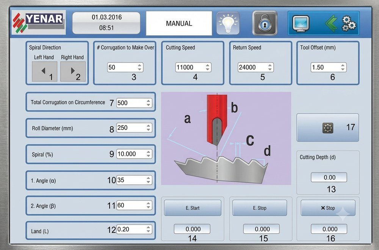The width and height of the screenshot is (379, 250).
Task: Decrease the Tool Offset value
Action: (343, 69)
